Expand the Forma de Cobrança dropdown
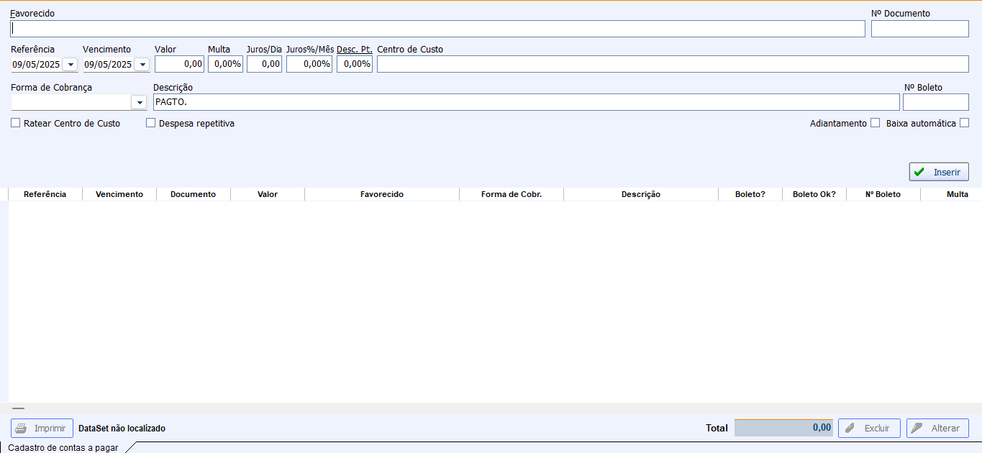Image resolution: width=982 pixels, height=453 pixels. point(140,103)
